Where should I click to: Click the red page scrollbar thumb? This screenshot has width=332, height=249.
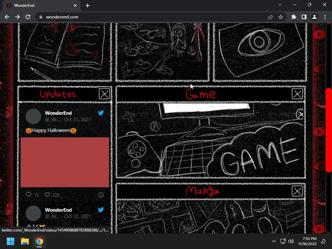(x=328, y=130)
